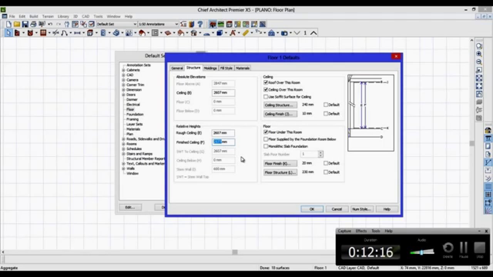Click the Num Style... button
493x277 pixels.
pyautogui.click(x=362, y=209)
